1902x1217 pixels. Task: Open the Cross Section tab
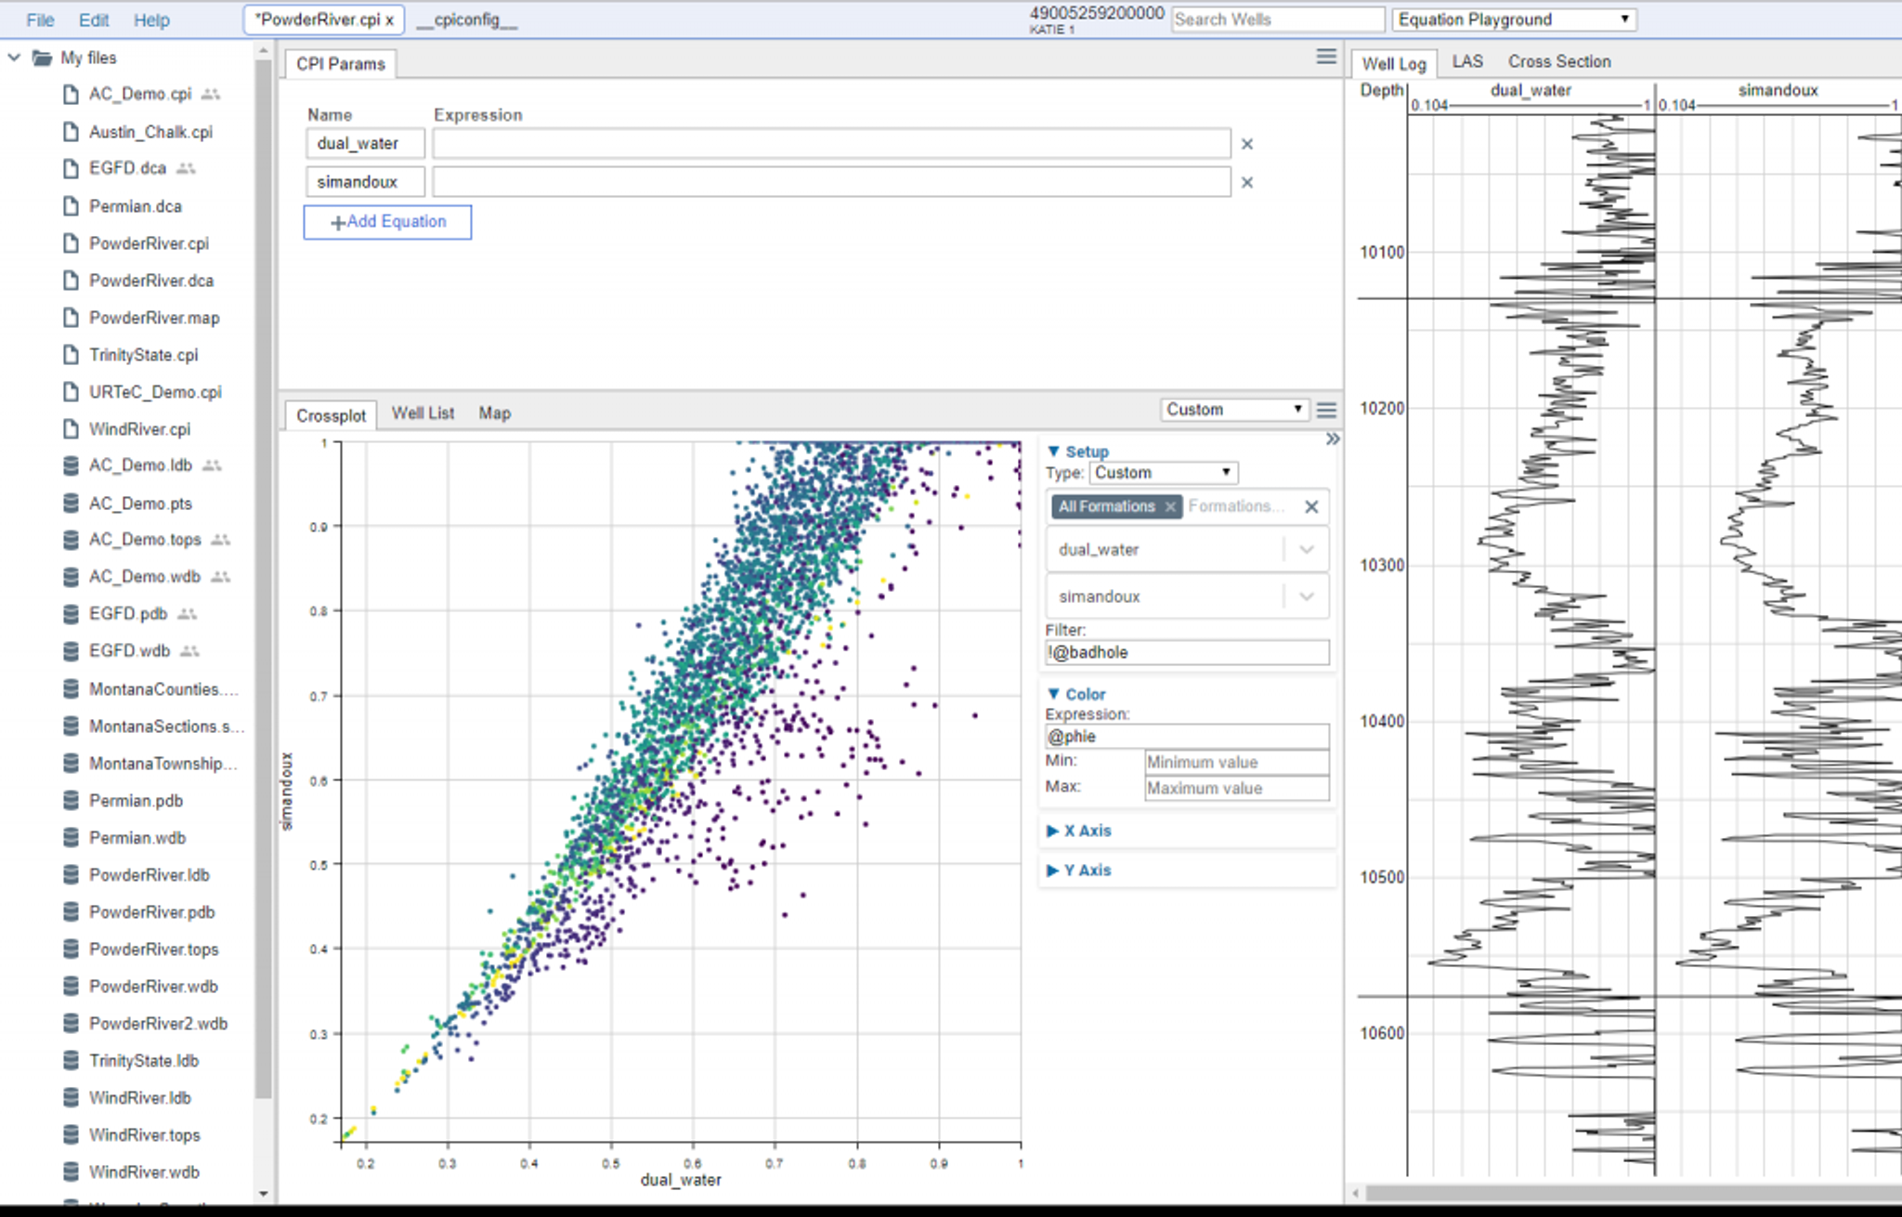pos(1558,61)
